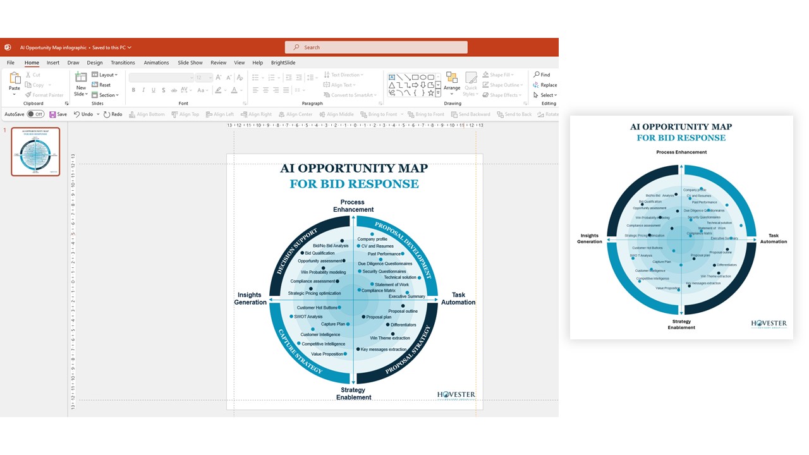Toggle the AutoSave switch
The image size is (809, 455).
[x=35, y=114]
